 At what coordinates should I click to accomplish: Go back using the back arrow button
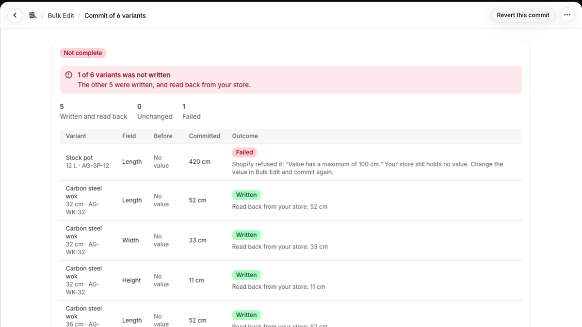[15, 16]
